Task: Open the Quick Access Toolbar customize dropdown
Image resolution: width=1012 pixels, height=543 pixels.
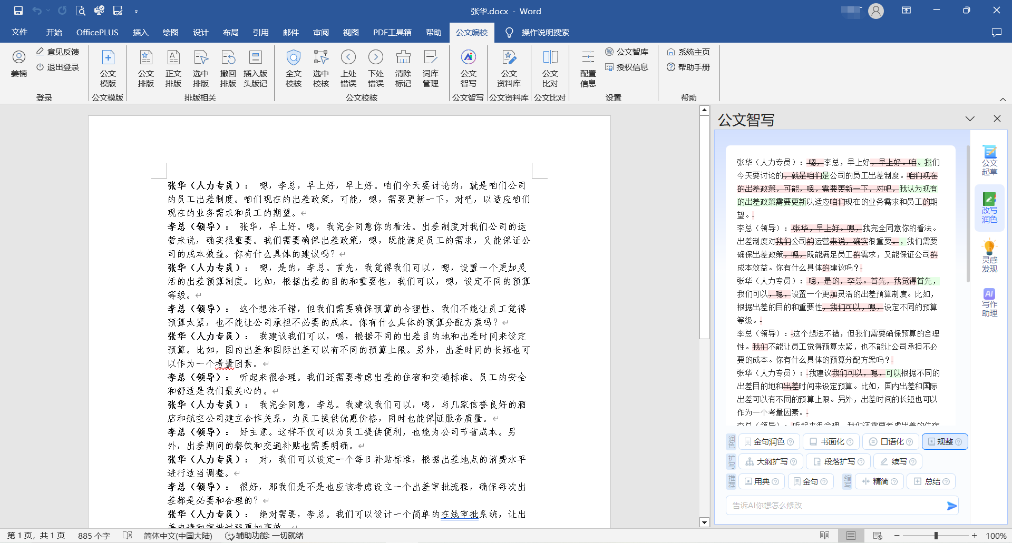Action: click(x=136, y=11)
